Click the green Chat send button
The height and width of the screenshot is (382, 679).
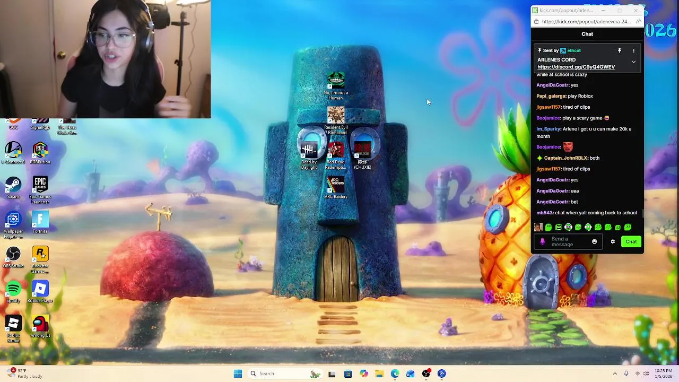point(631,242)
